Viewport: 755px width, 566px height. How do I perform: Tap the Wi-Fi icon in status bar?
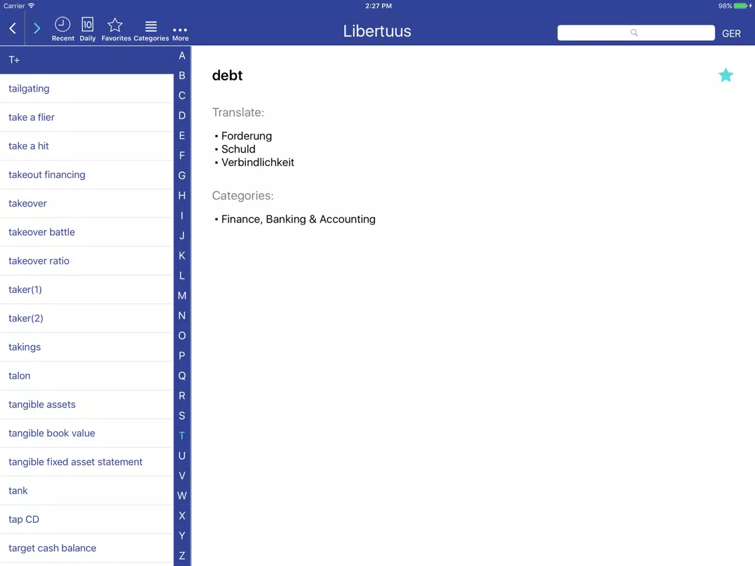point(31,6)
